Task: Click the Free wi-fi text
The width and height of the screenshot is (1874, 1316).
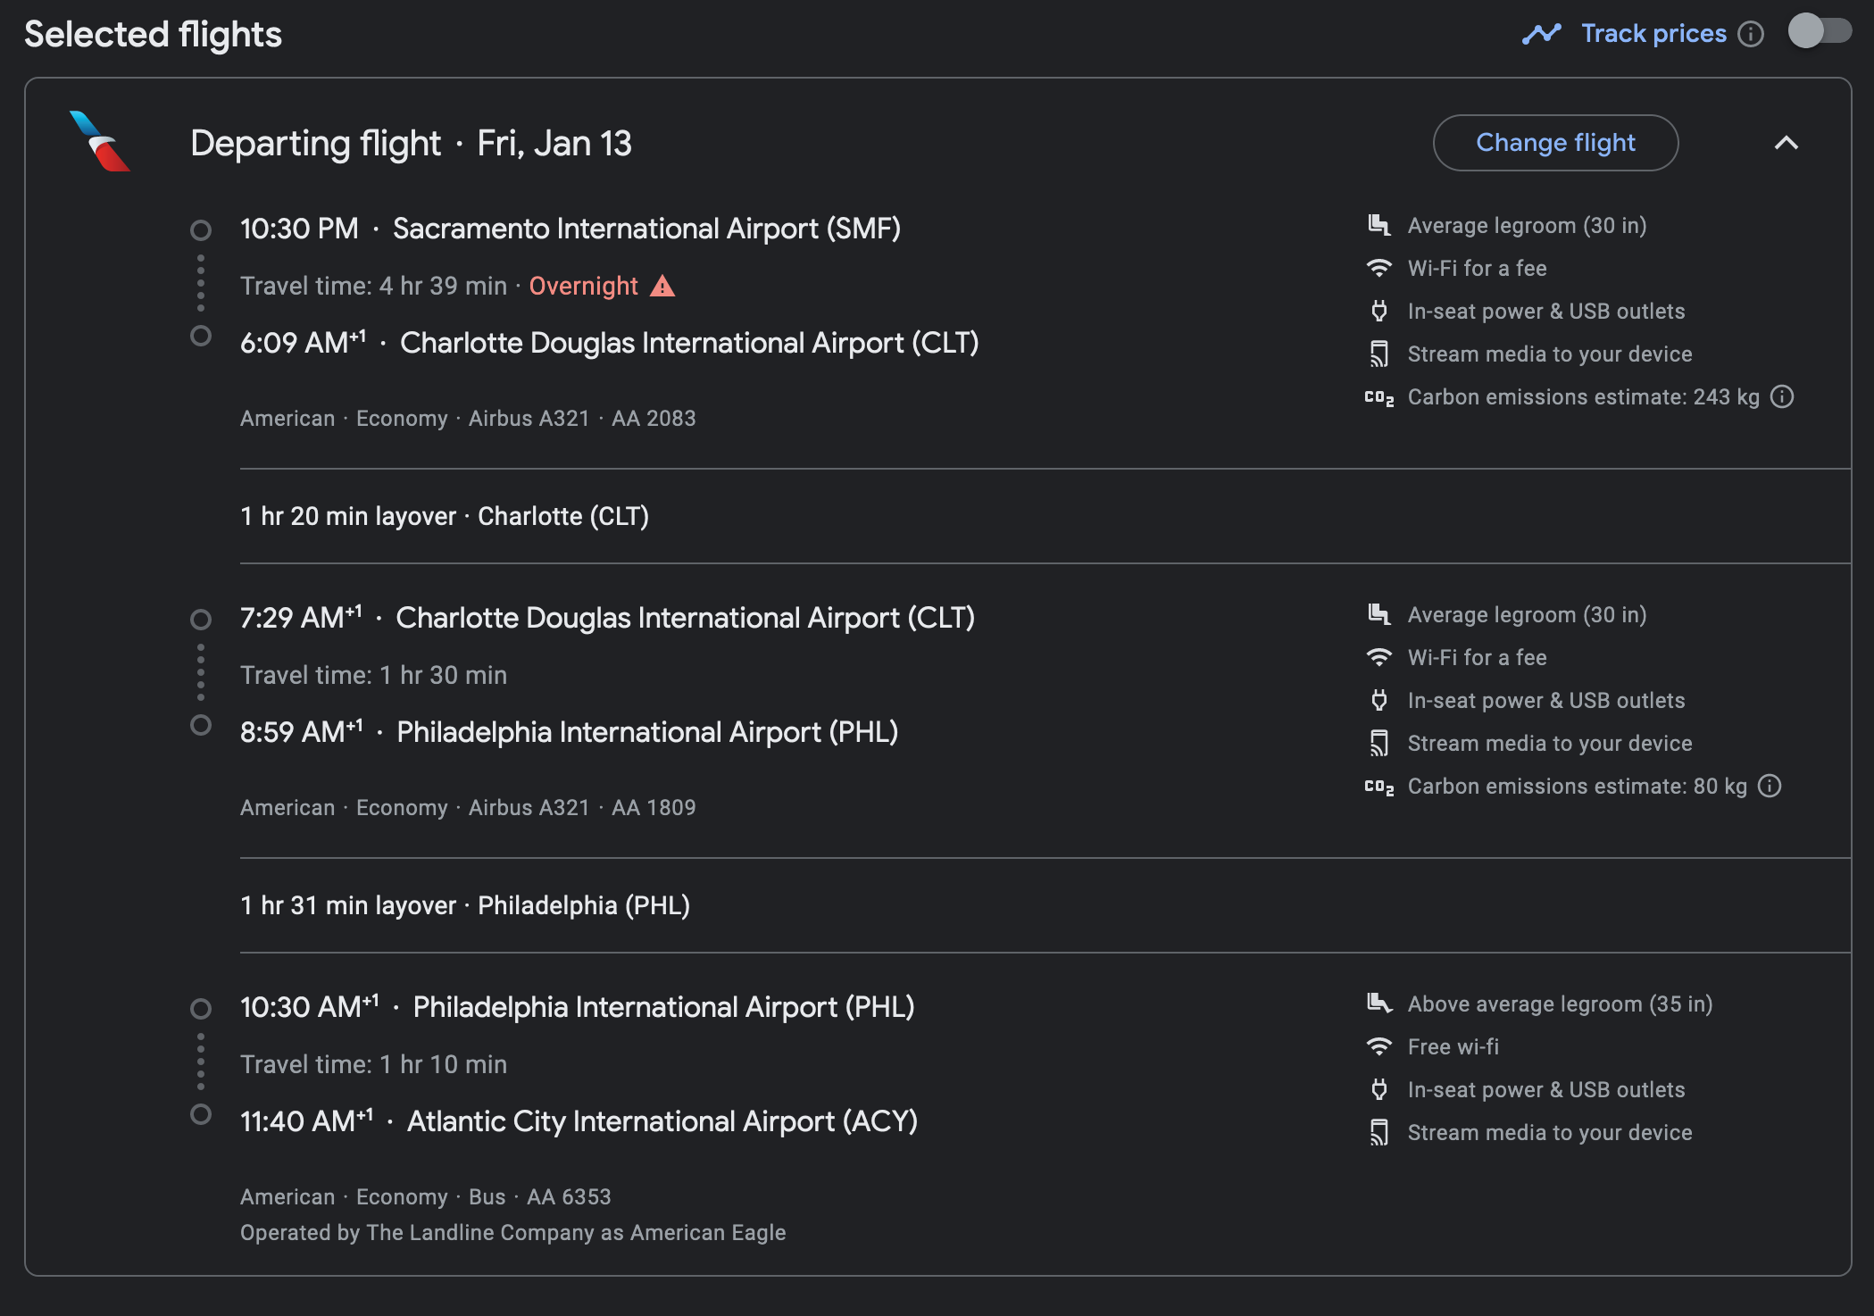Action: (1453, 1046)
